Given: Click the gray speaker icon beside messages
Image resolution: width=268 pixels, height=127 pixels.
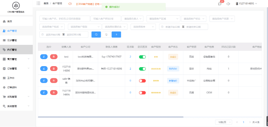Looking at the screenshot, I should [x=228, y=4].
